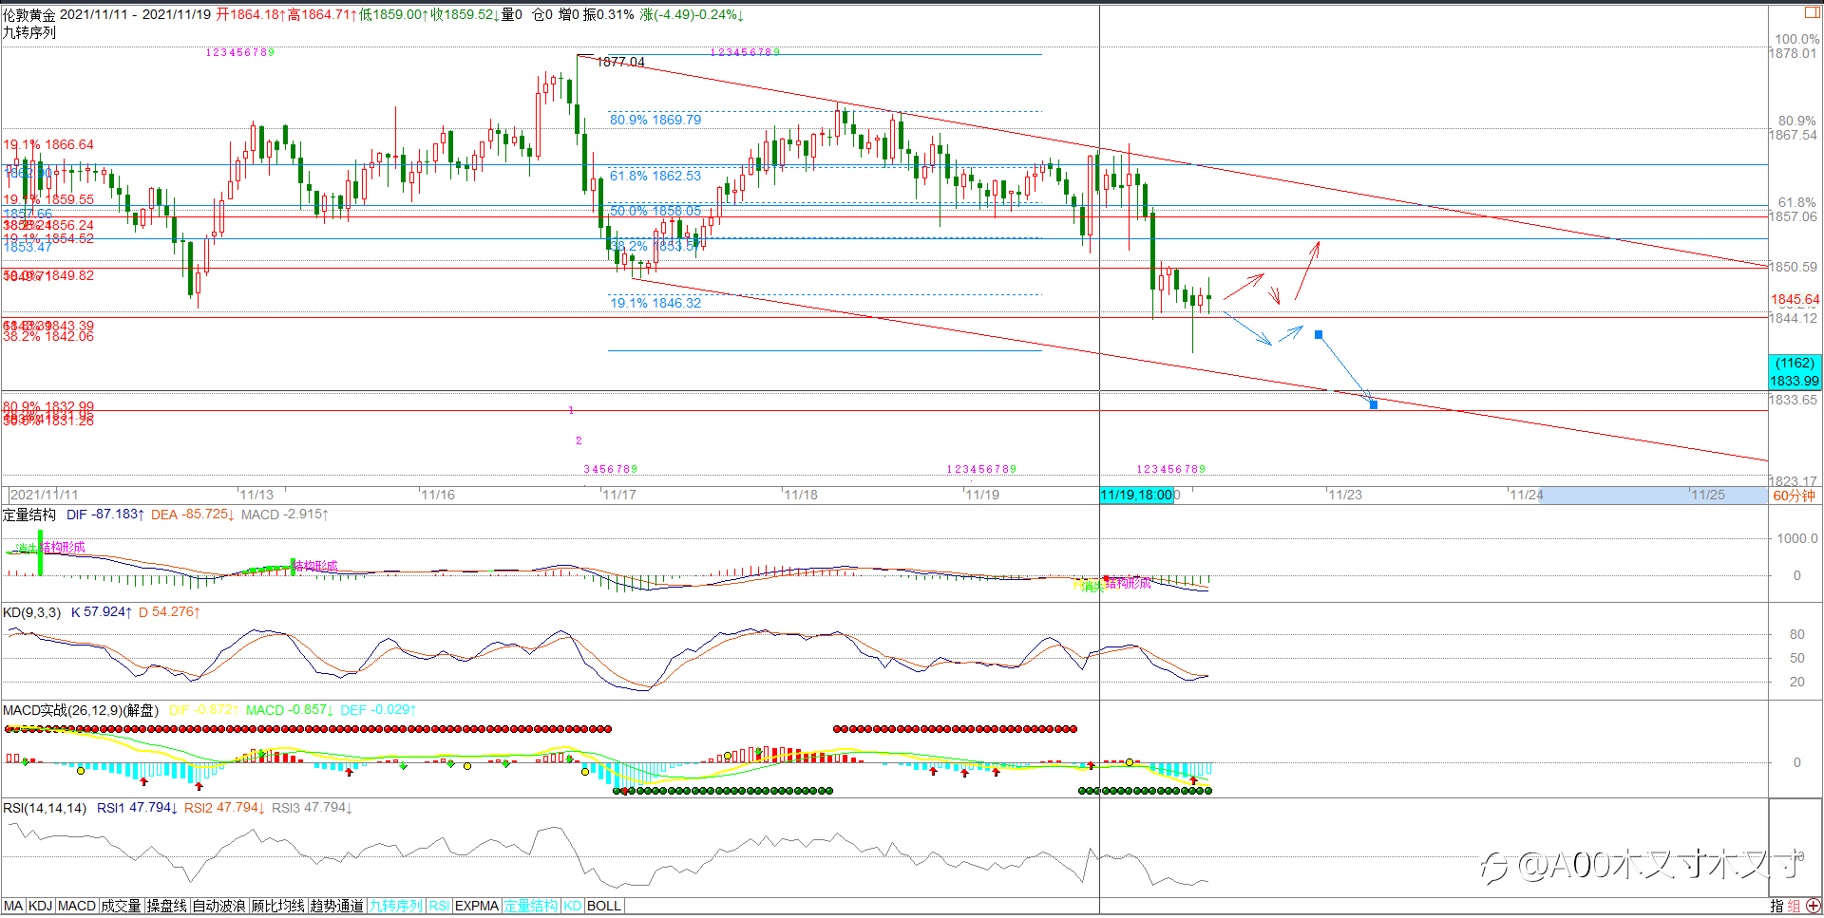1824x918 pixels.
Task: Open the 60分钟 period selector
Action: (x=1794, y=496)
